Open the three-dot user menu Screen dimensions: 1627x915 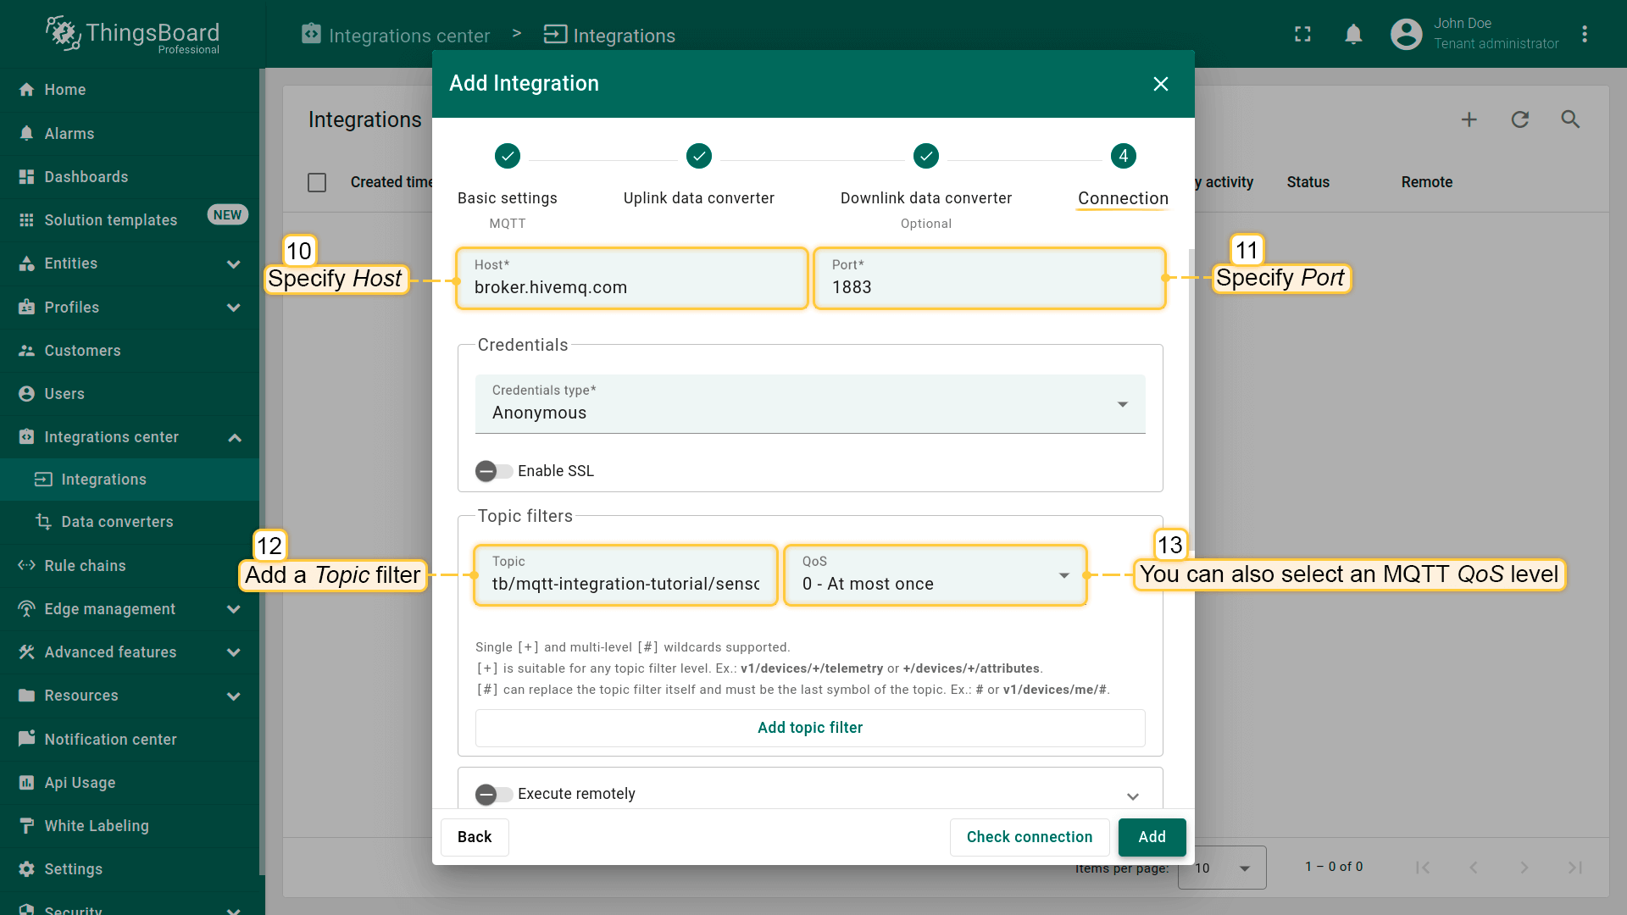(x=1584, y=34)
